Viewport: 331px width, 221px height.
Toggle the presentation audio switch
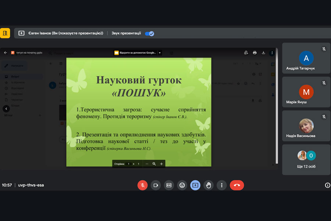[x=149, y=34]
